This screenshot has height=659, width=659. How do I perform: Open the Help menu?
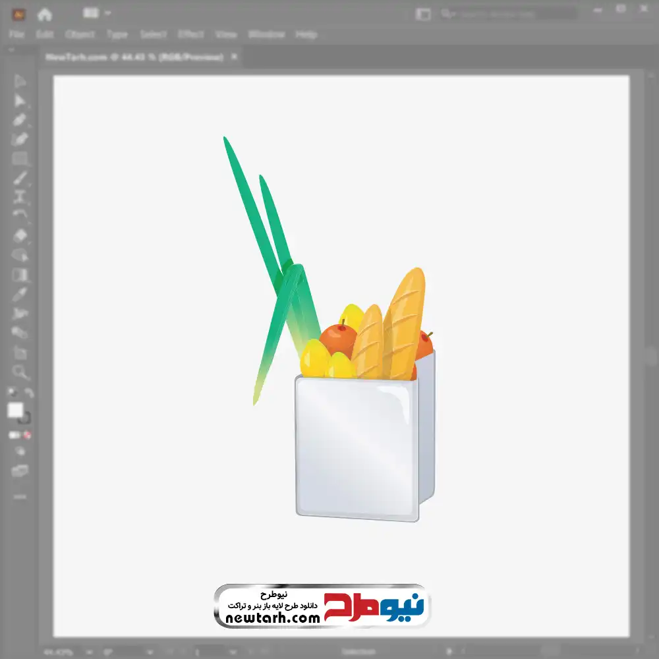[306, 34]
